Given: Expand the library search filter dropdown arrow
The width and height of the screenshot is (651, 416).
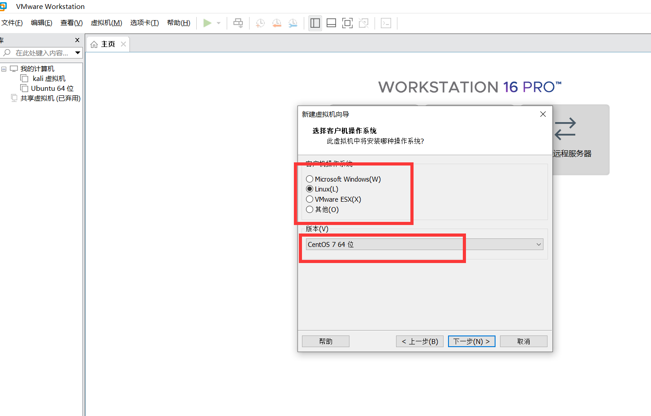Looking at the screenshot, I should click(x=78, y=53).
